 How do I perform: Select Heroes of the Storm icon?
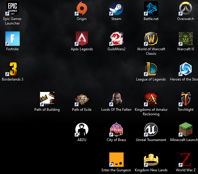[x=186, y=69]
